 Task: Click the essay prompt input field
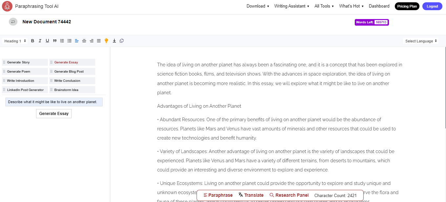[x=54, y=102]
